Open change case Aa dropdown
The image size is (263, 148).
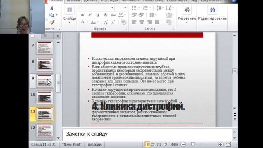(x=94, y=22)
